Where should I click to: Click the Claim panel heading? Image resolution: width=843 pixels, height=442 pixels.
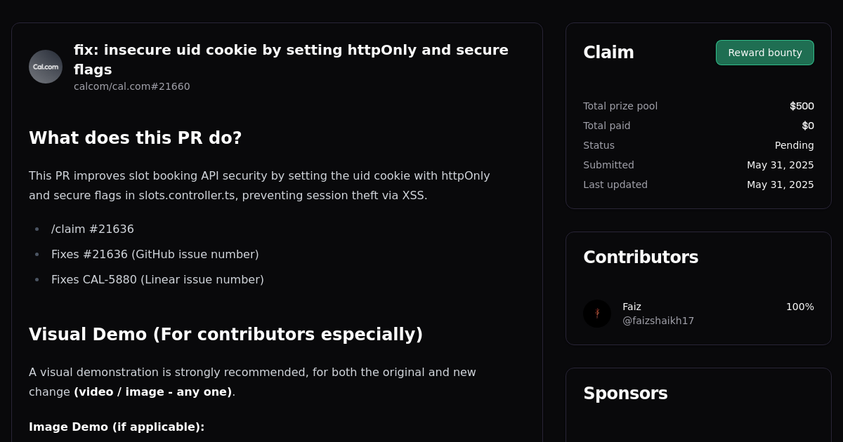(x=608, y=52)
